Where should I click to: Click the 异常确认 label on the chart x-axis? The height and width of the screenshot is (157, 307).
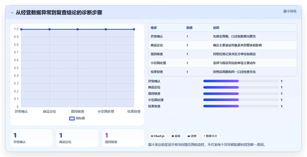click(21, 111)
